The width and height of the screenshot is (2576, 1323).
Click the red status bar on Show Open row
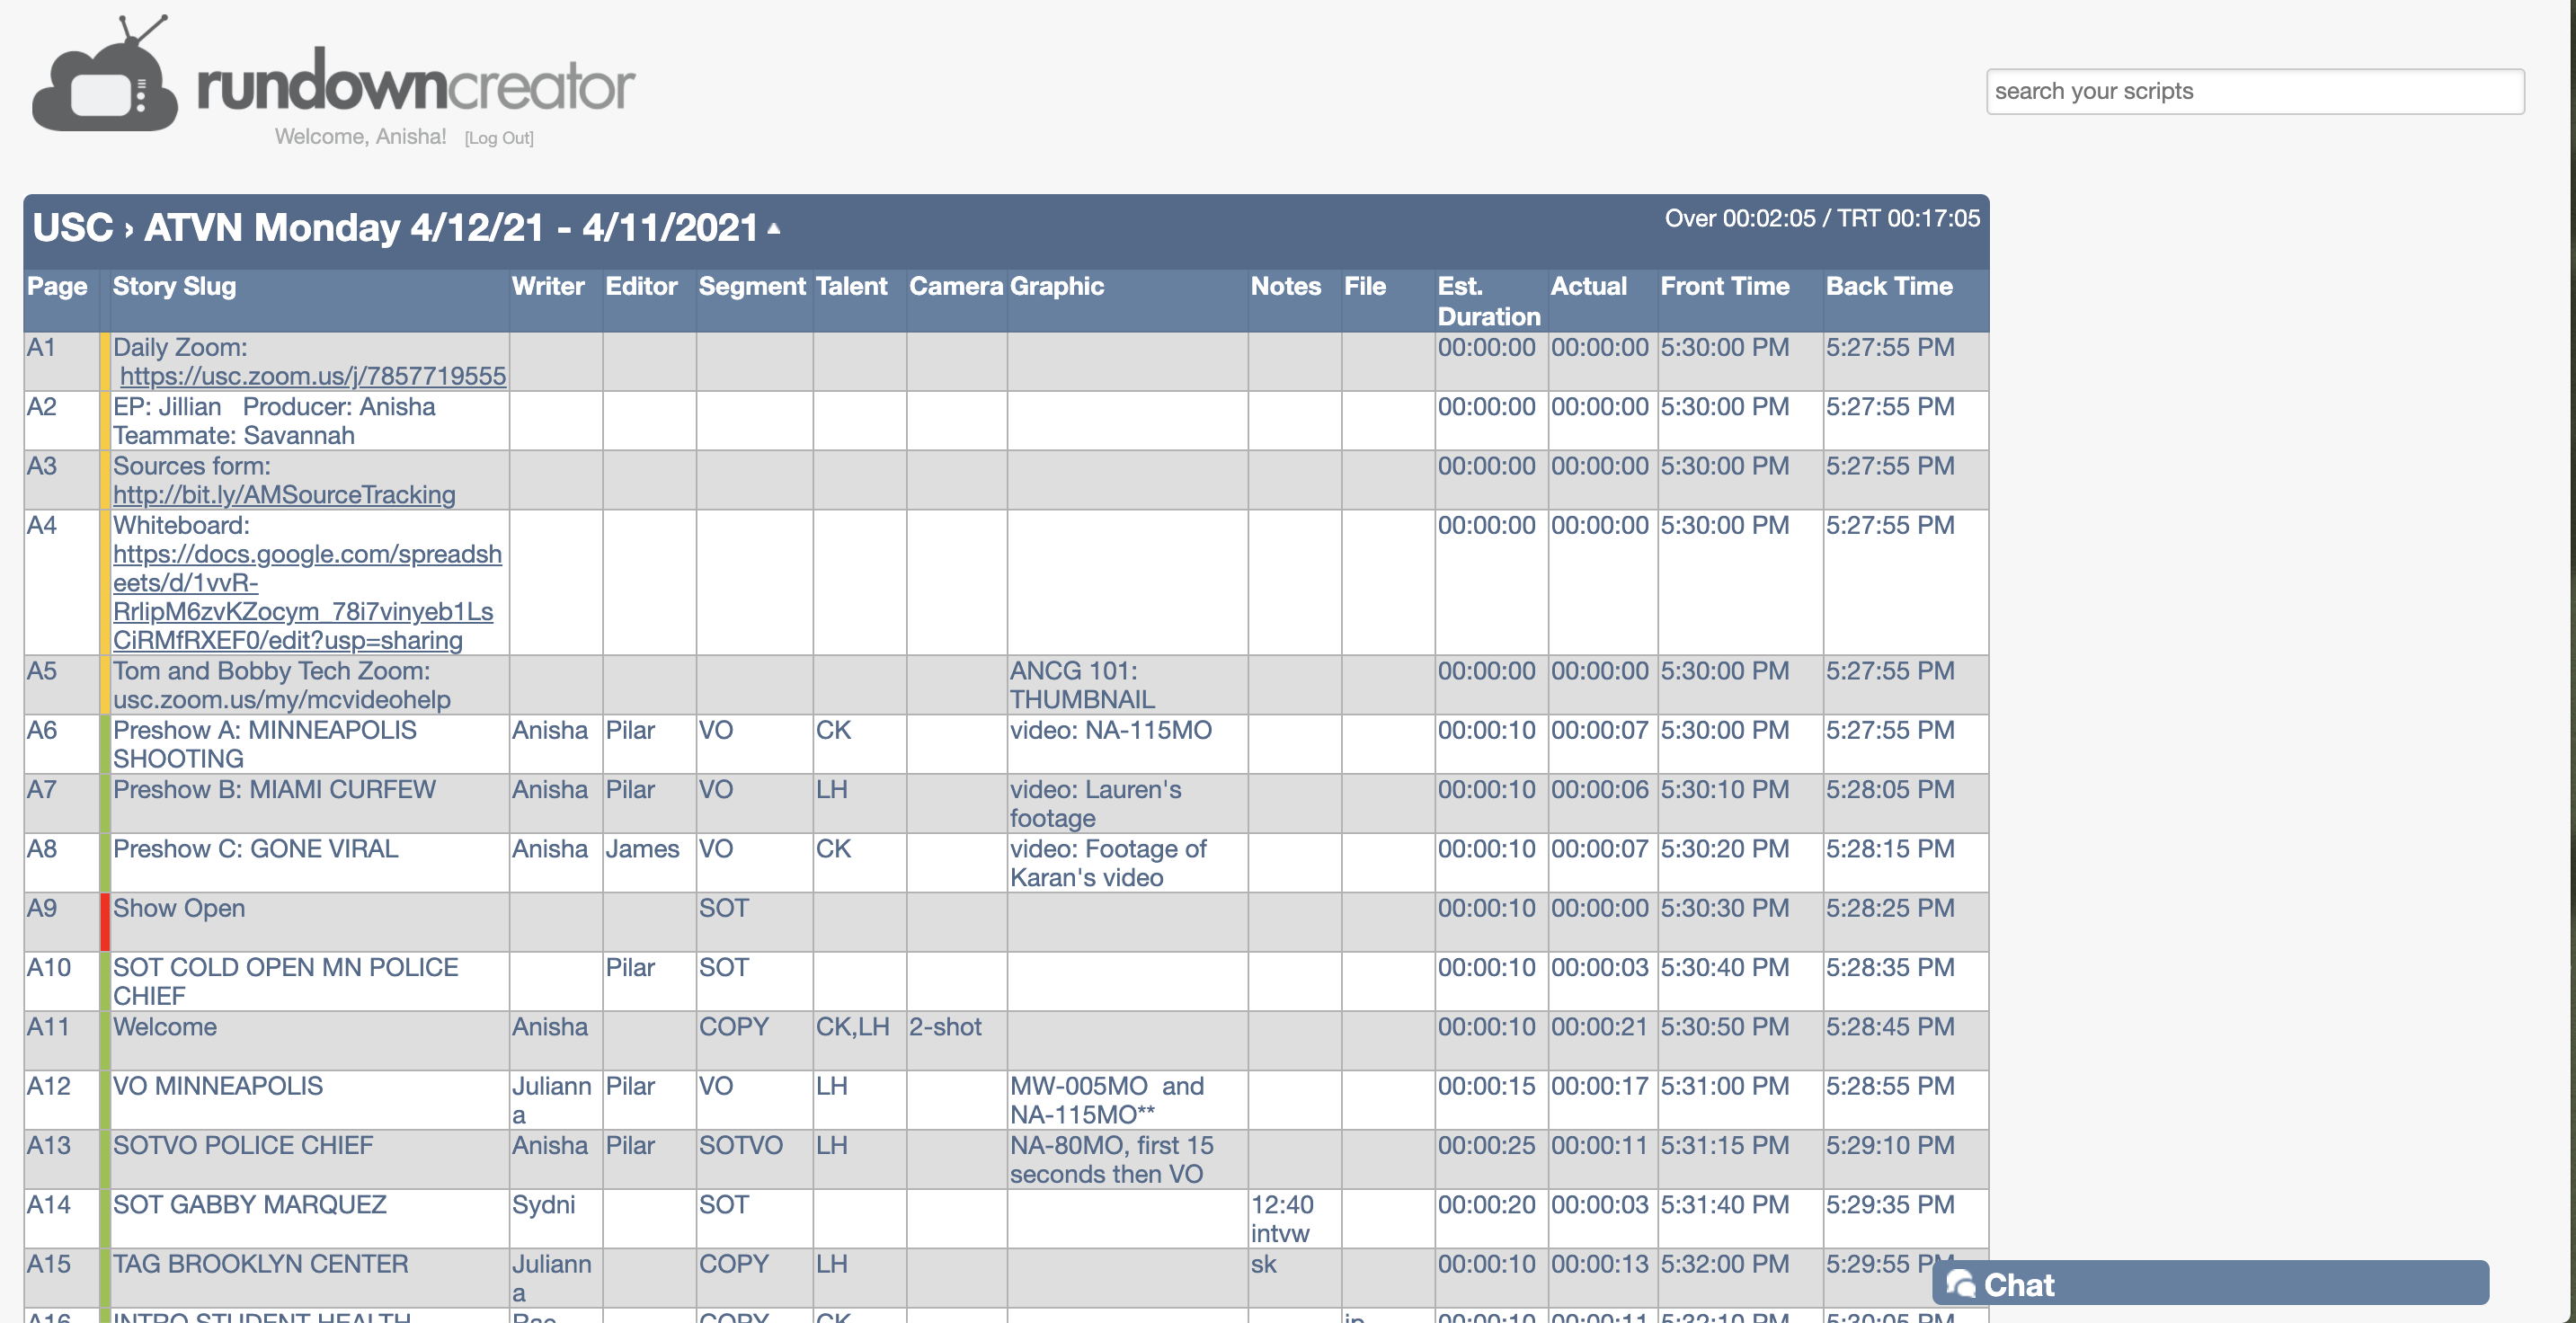point(105,922)
